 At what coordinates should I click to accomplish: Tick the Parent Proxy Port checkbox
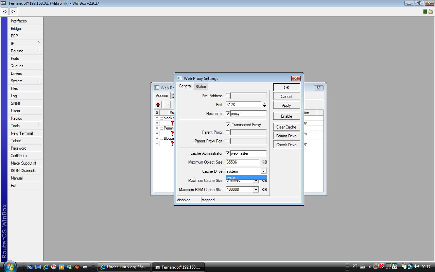pos(228,141)
